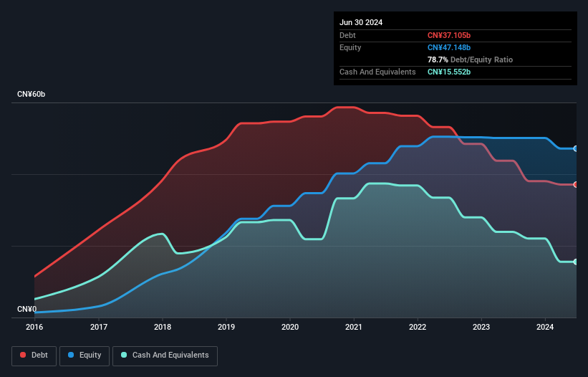Click the Debt label in the tooltip
588x377 pixels.
click(347, 35)
